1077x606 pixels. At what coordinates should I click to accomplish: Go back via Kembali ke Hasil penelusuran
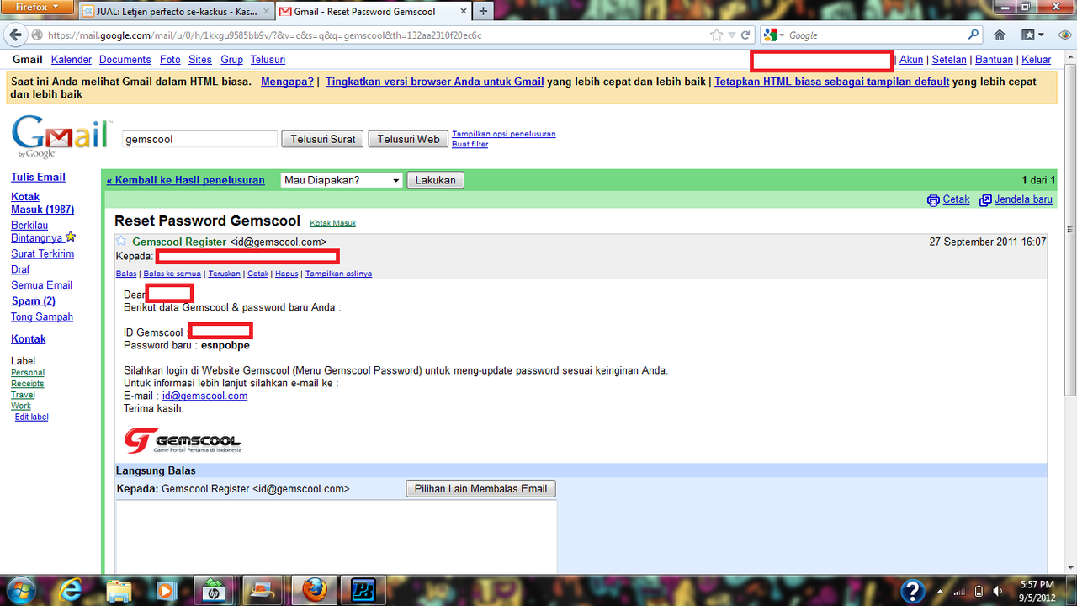(185, 180)
